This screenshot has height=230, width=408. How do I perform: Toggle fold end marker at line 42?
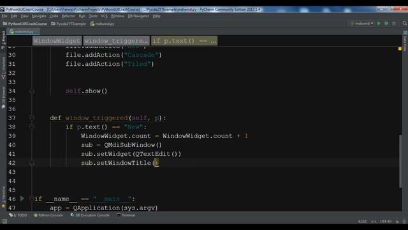[x=32, y=163]
